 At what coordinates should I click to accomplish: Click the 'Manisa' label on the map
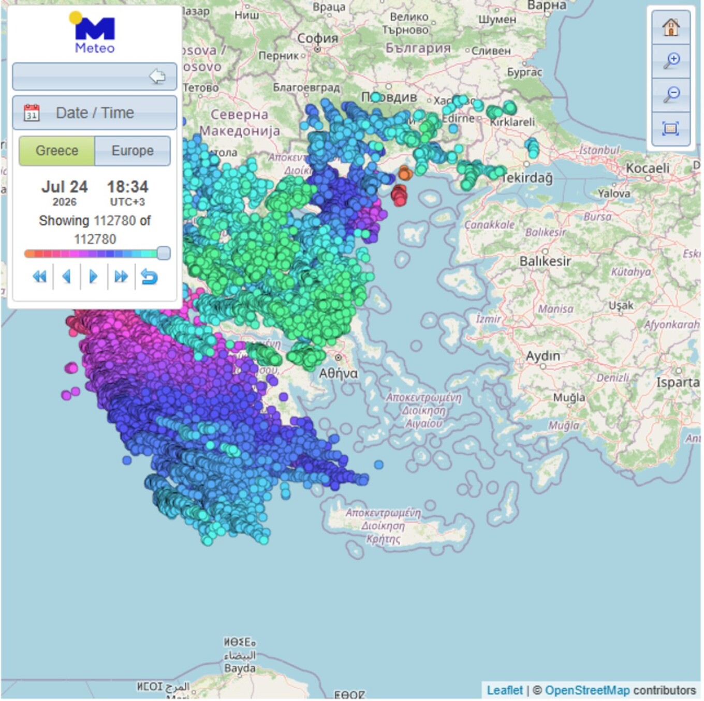pos(555,309)
